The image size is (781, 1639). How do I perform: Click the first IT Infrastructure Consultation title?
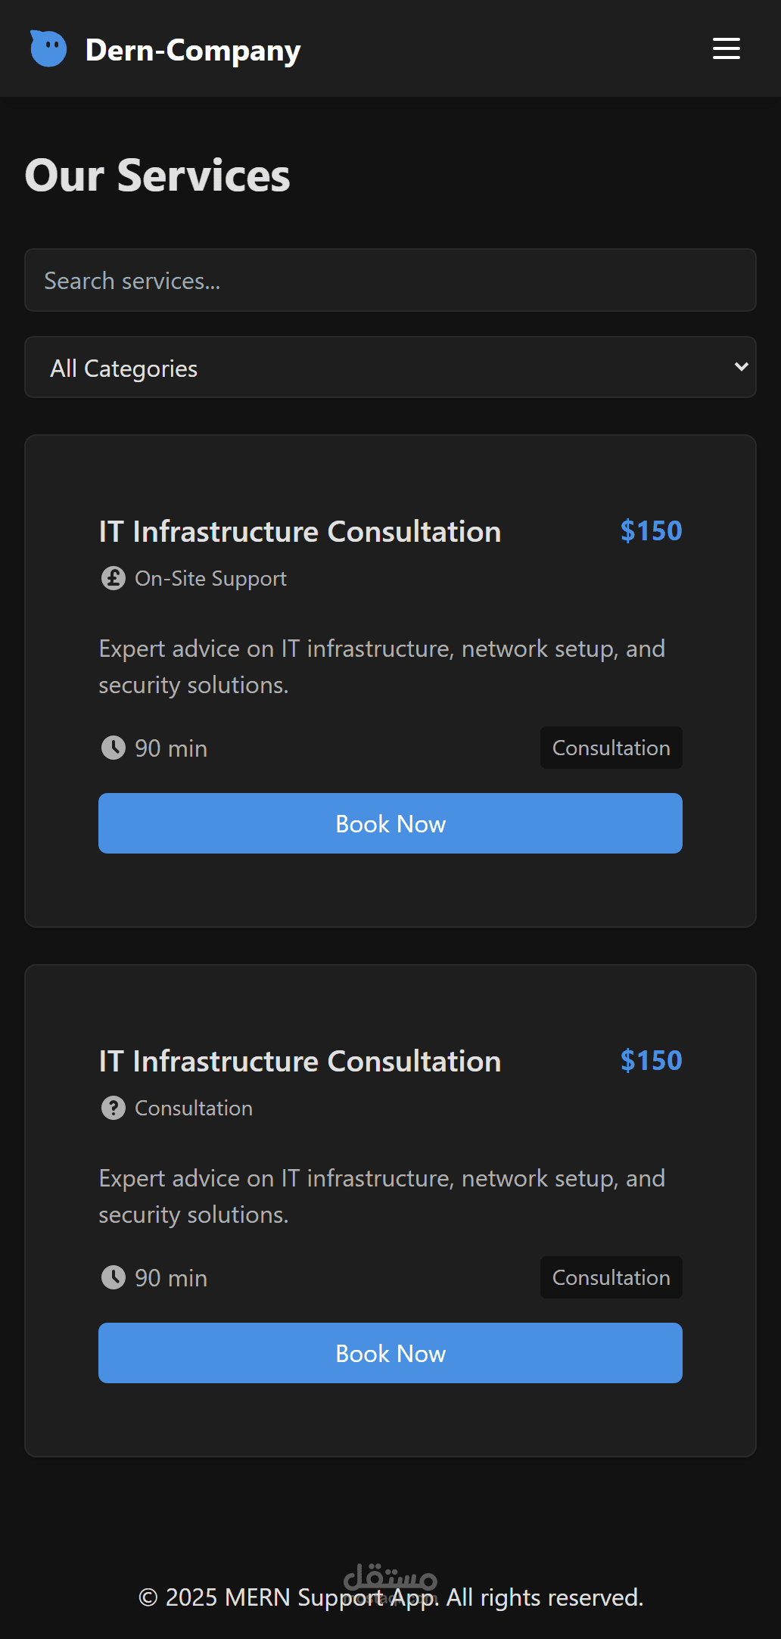[x=300, y=532]
